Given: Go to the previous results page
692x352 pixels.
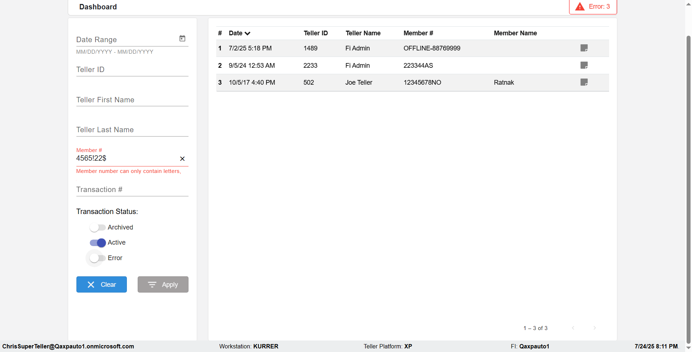Looking at the screenshot, I should 573,328.
